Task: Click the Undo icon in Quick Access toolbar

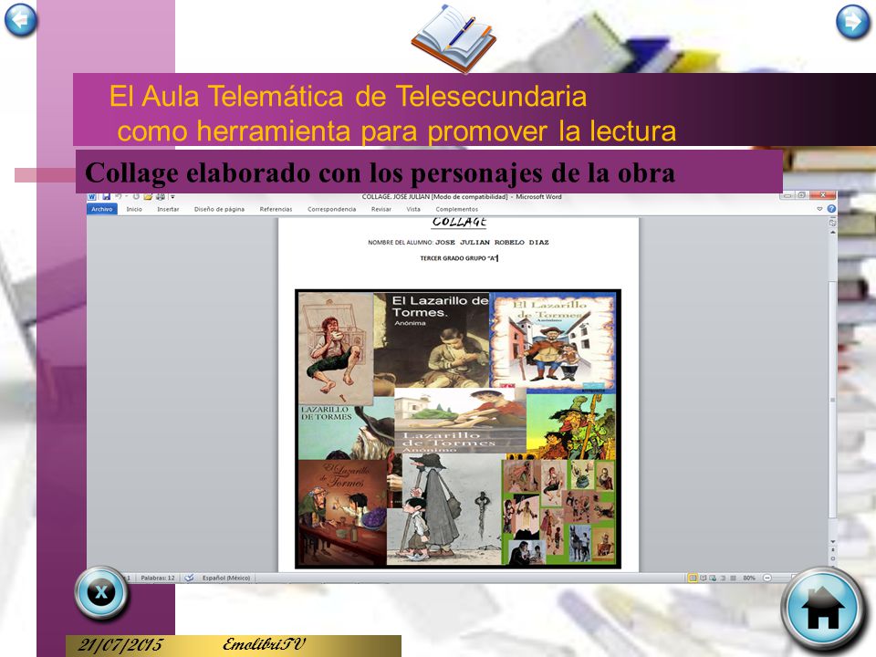Action: click(x=119, y=197)
